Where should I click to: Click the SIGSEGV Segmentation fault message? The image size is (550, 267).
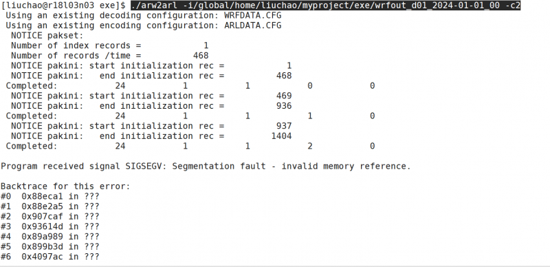click(x=206, y=166)
